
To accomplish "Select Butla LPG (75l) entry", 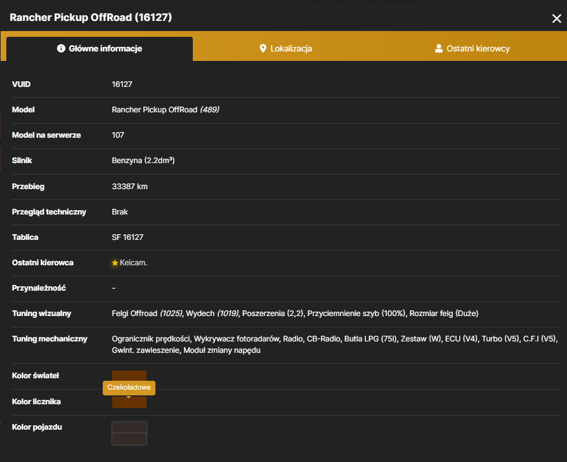I will click(x=370, y=339).
